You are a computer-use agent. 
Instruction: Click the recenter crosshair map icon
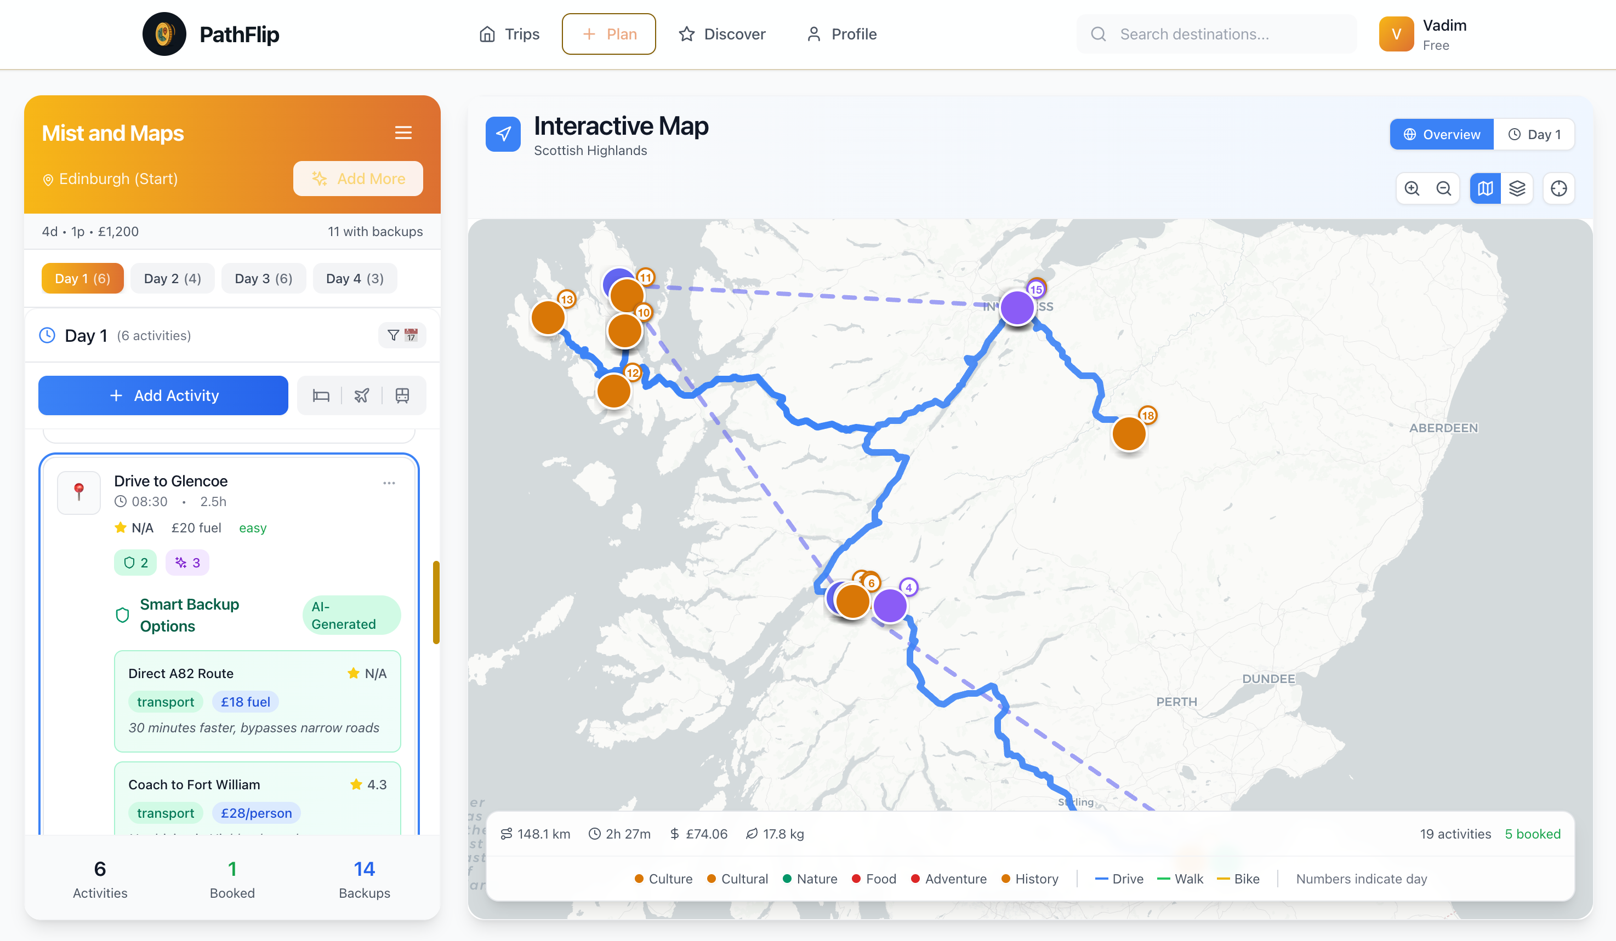tap(1558, 188)
